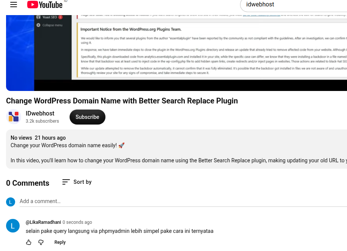Open LikaRamadhani's commenter avatar
The height and width of the screenshot is (251, 347).
coord(13,226)
